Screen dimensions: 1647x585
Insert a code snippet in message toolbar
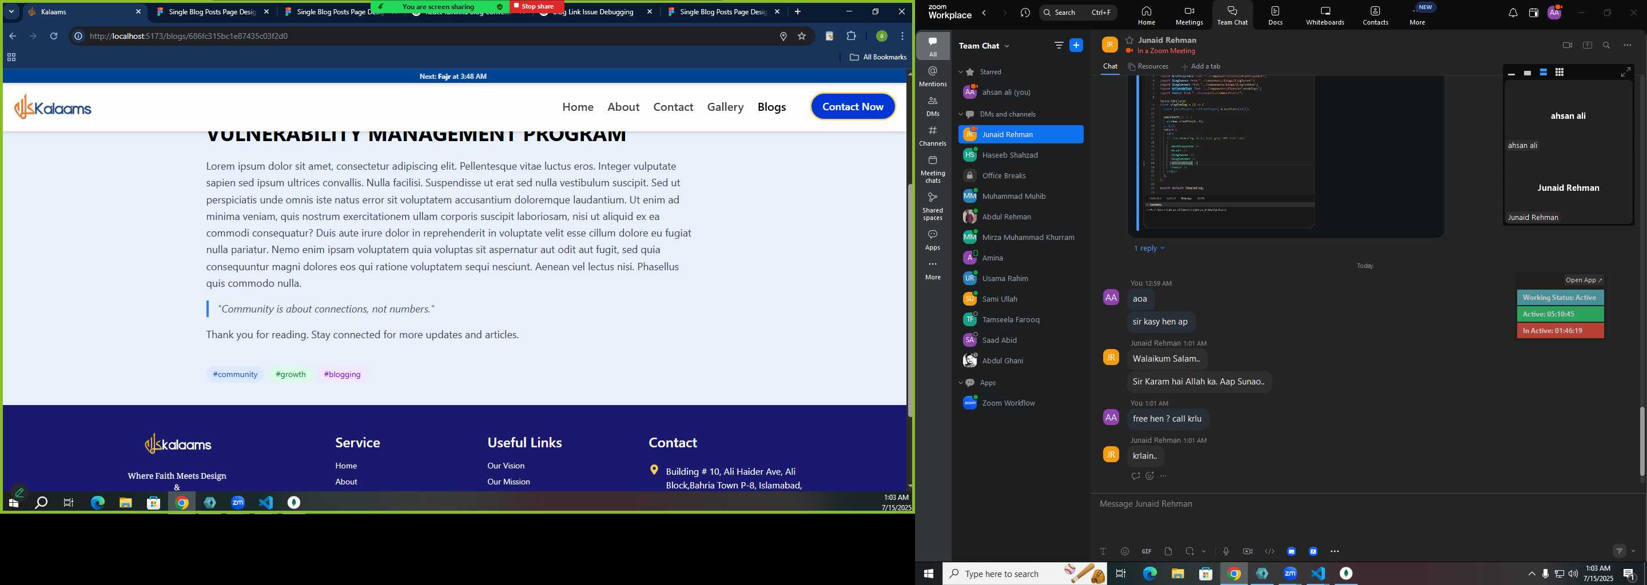1269,551
